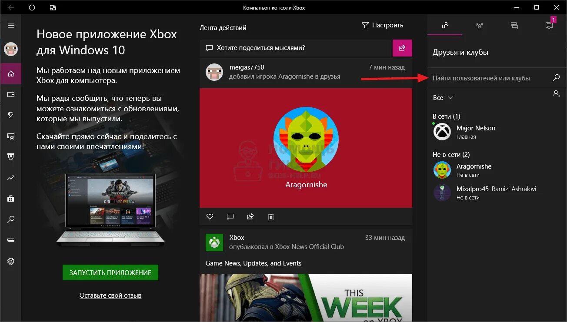
Task: Click the trending activity icon in the sidebar
Action: point(11,177)
